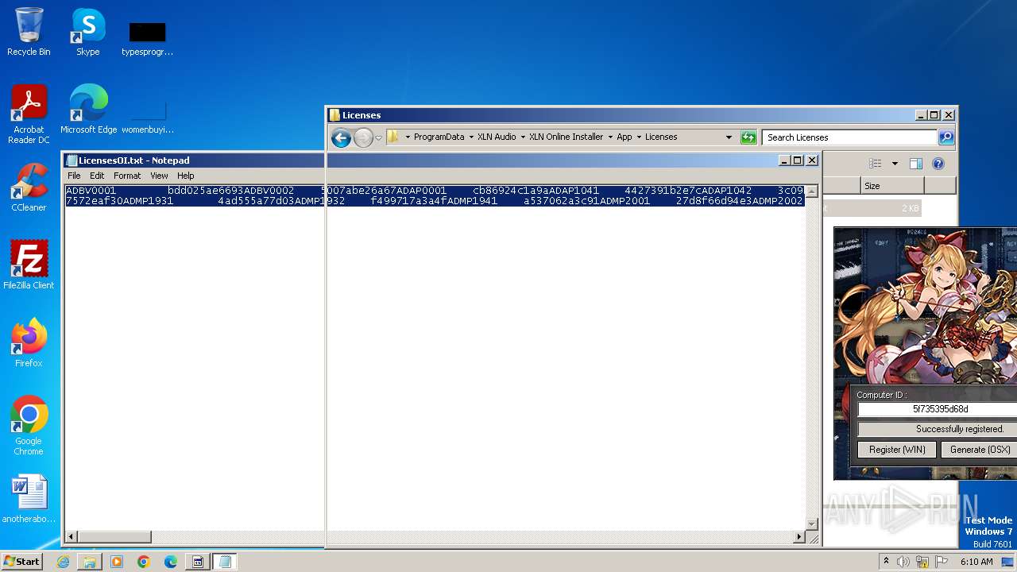Select the typesprogr desktop file

pyautogui.click(x=147, y=38)
